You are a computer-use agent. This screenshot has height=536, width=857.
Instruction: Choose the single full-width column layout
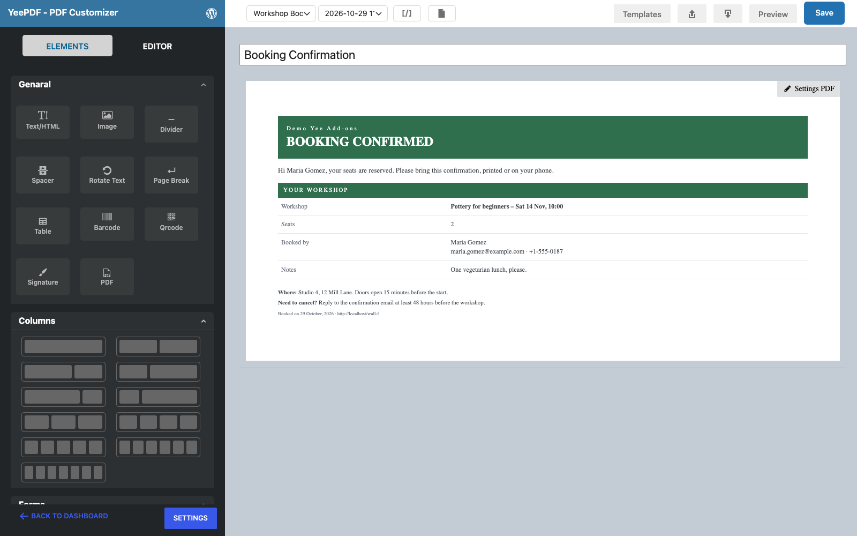63,346
